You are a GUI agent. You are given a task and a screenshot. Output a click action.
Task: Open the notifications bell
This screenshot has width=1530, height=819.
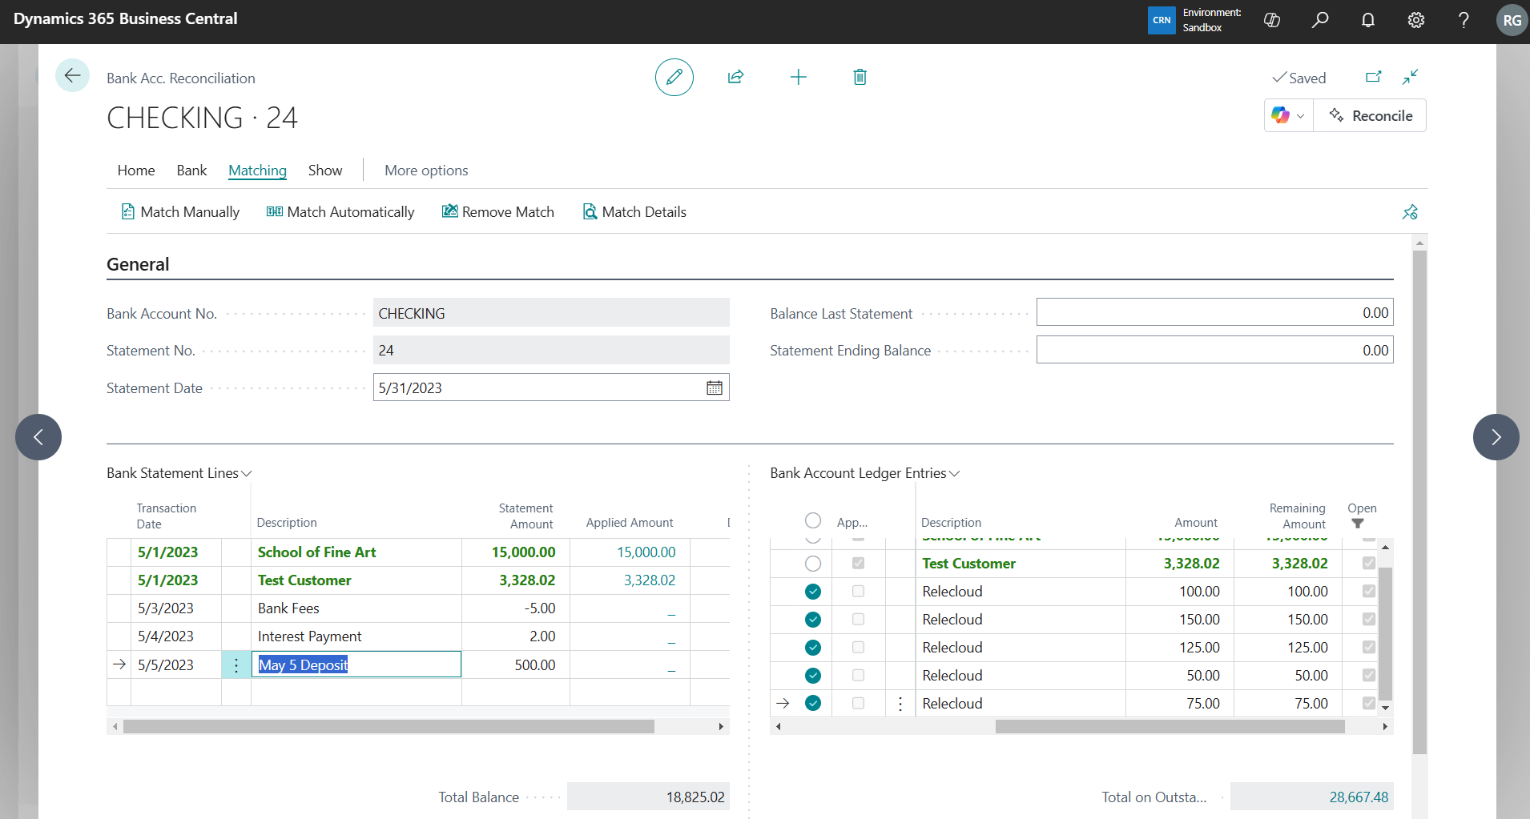[1368, 20]
